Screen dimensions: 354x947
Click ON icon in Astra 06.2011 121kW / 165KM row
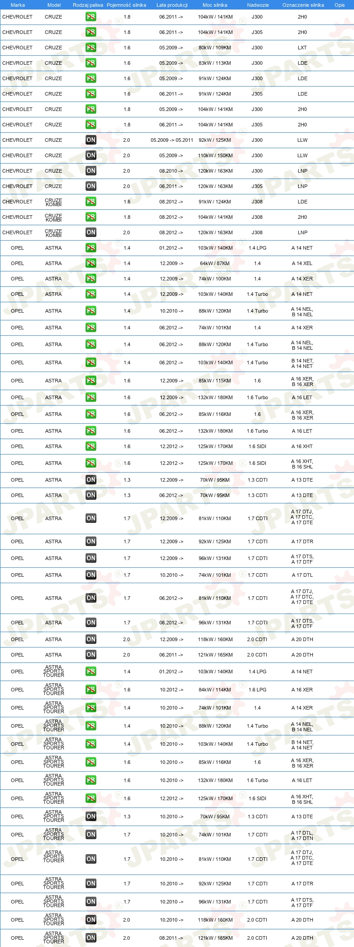tap(91, 655)
